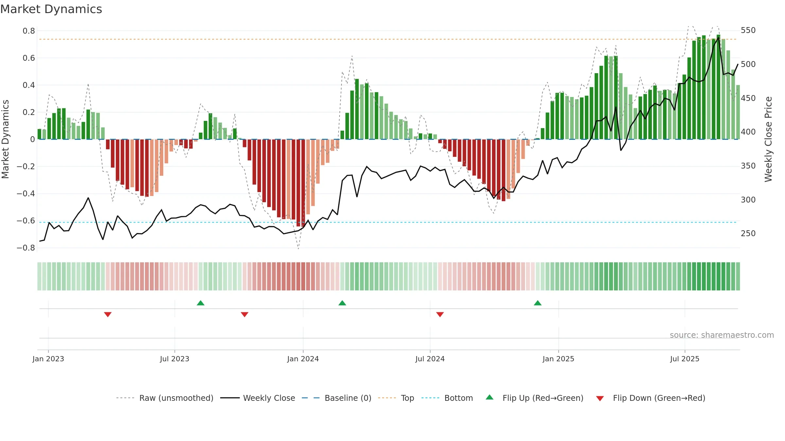This screenshot has width=785, height=441.
Task: Click the −0.4 left axis tick label
Action: pyautogui.click(x=26, y=194)
